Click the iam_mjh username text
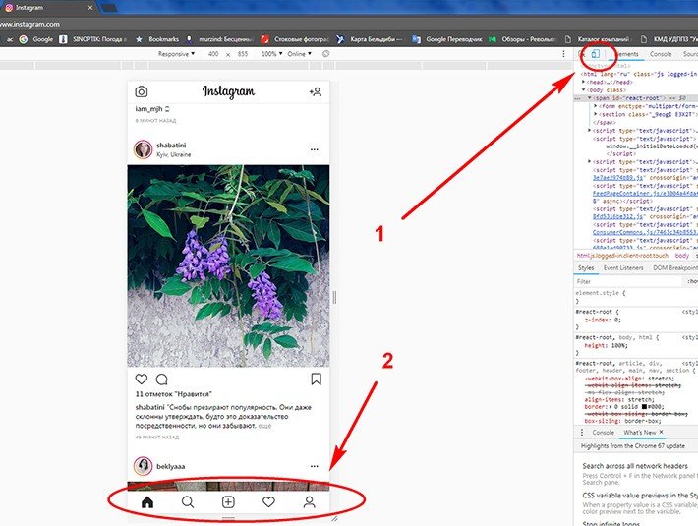The width and height of the screenshot is (698, 526). [148, 108]
